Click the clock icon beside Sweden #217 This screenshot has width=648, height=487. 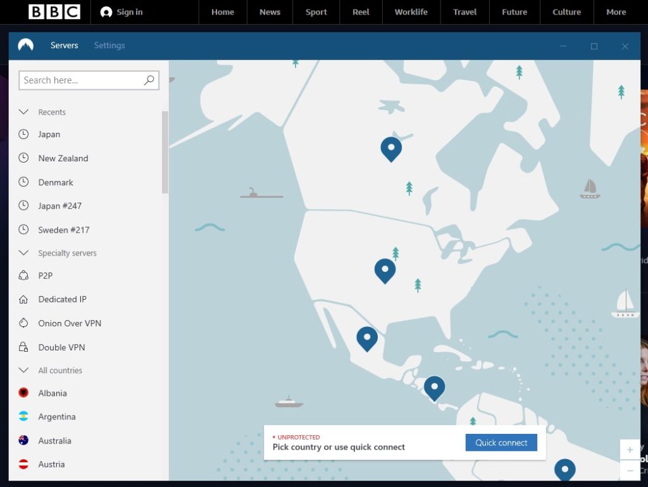pyautogui.click(x=23, y=229)
